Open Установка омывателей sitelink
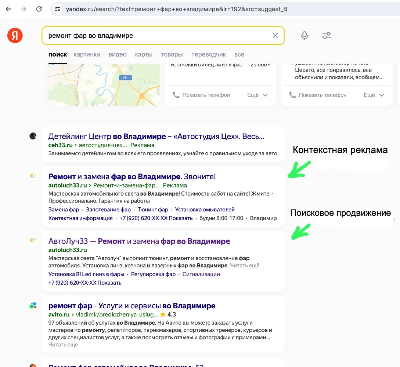This screenshot has height=367, width=400. click(205, 210)
